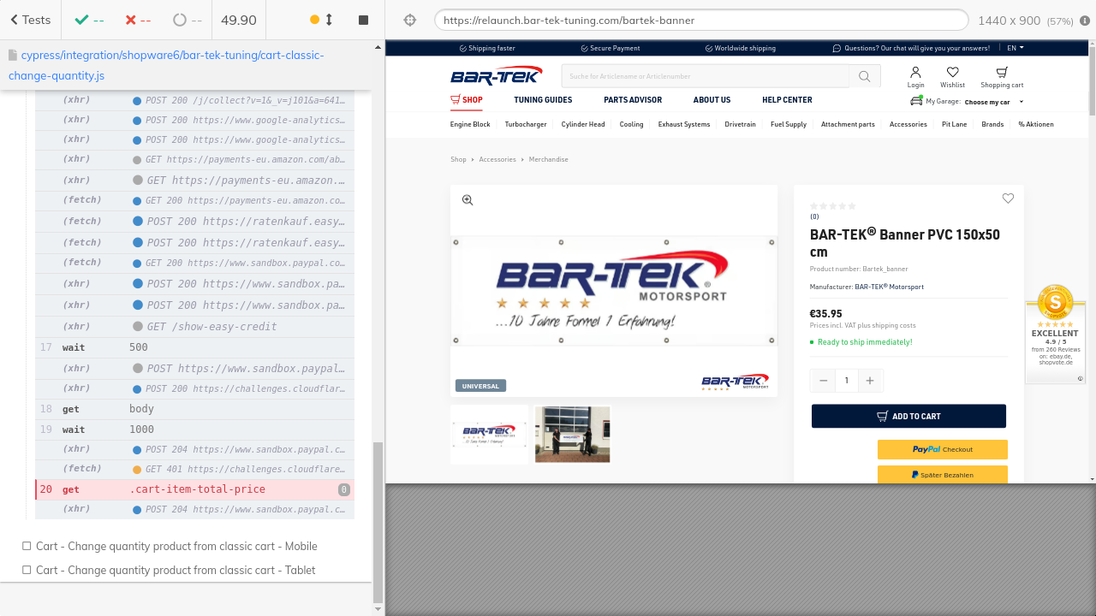Click the magnifier search icon in shop
Screen dimensions: 1096x616
(x=865, y=76)
